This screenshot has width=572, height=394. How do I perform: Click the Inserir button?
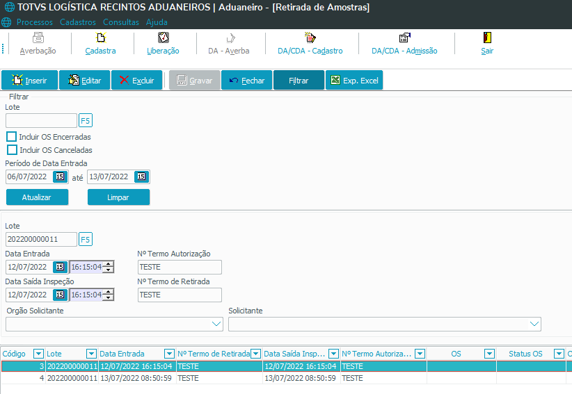click(x=29, y=80)
